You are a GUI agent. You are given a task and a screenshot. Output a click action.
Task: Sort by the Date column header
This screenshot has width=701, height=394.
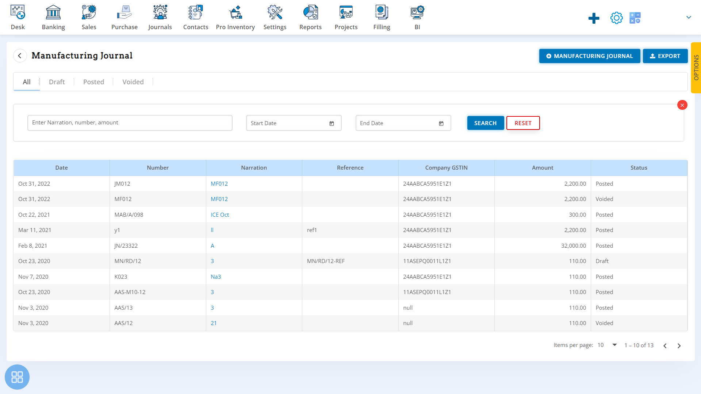coord(62,167)
